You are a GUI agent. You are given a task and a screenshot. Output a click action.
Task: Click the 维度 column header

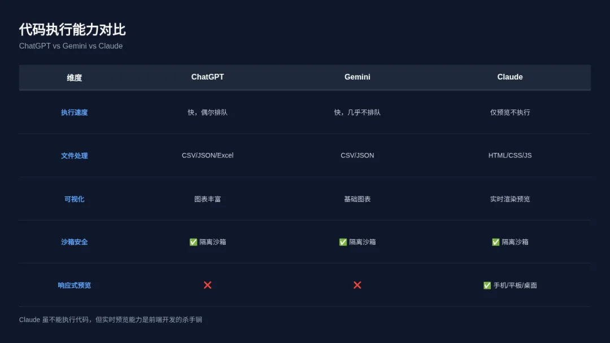tap(75, 78)
